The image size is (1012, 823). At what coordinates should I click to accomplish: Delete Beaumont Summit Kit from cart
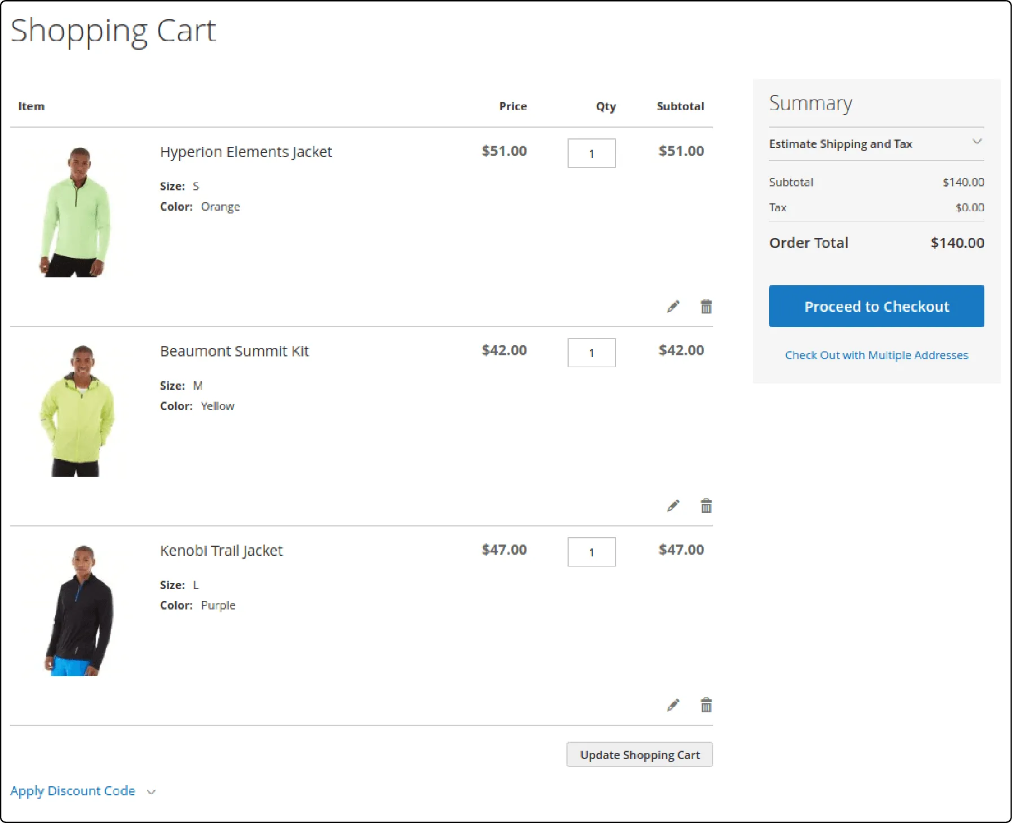point(706,506)
